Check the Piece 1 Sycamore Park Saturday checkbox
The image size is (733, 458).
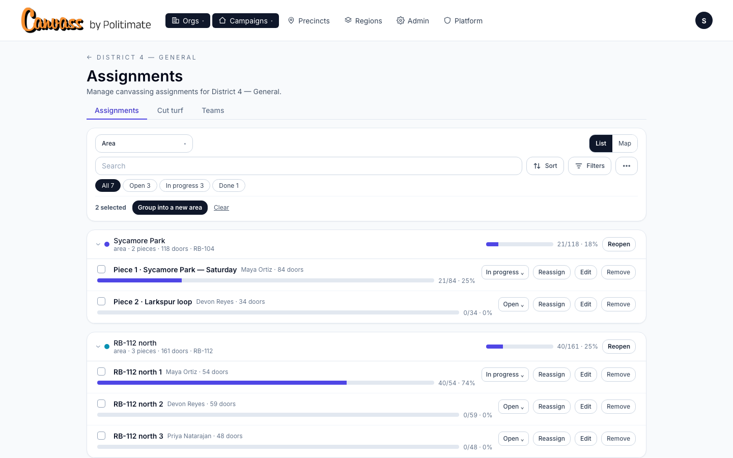[101, 269]
